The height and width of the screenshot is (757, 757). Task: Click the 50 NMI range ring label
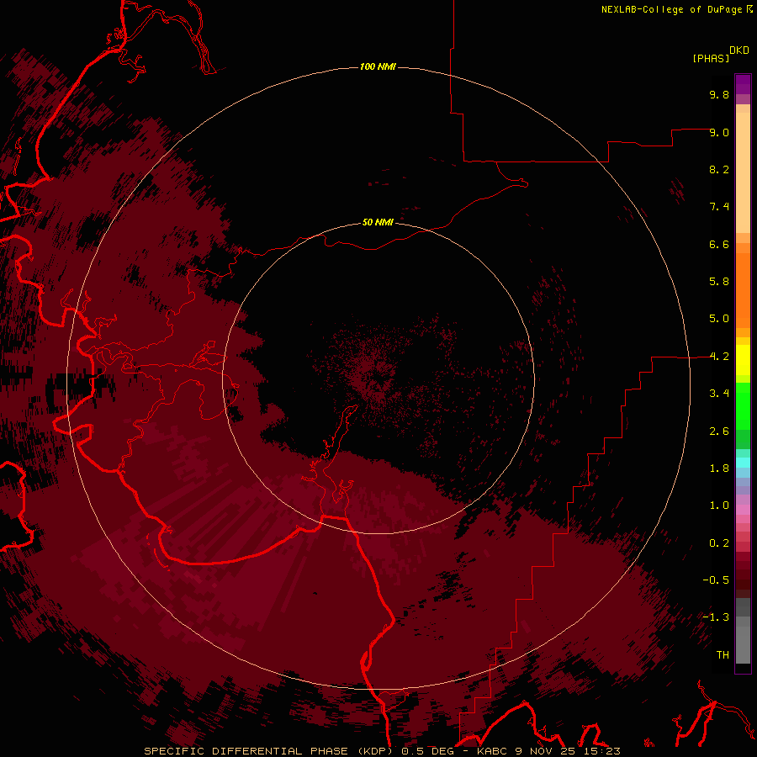tap(378, 222)
